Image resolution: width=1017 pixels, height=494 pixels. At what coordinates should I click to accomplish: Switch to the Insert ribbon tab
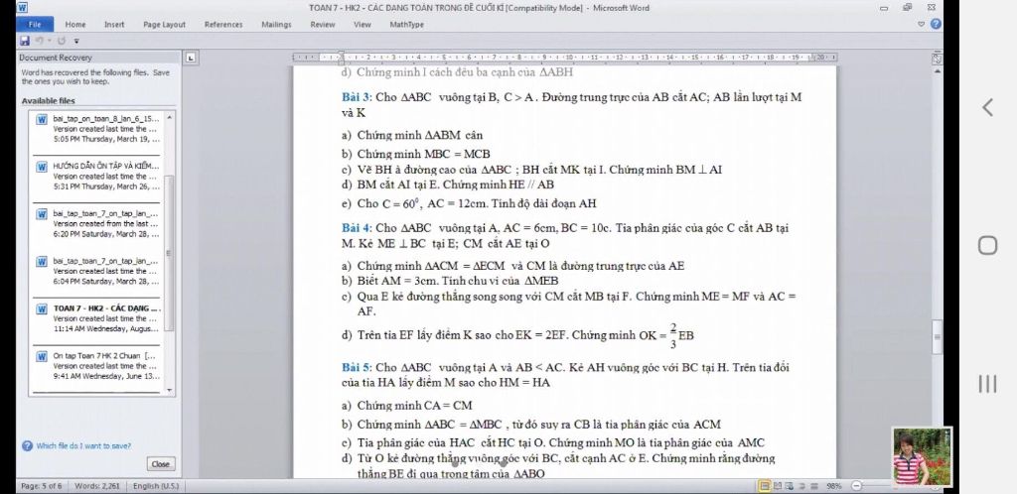pyautogui.click(x=114, y=25)
